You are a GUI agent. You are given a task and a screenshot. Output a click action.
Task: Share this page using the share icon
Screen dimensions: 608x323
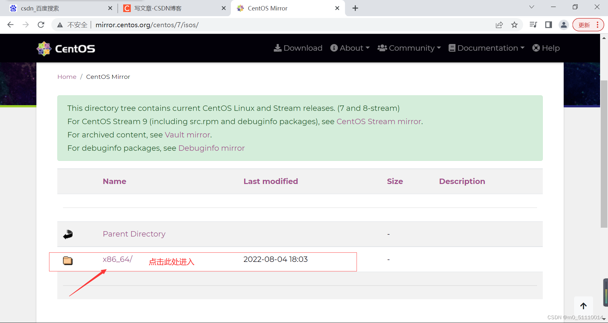[499, 25]
